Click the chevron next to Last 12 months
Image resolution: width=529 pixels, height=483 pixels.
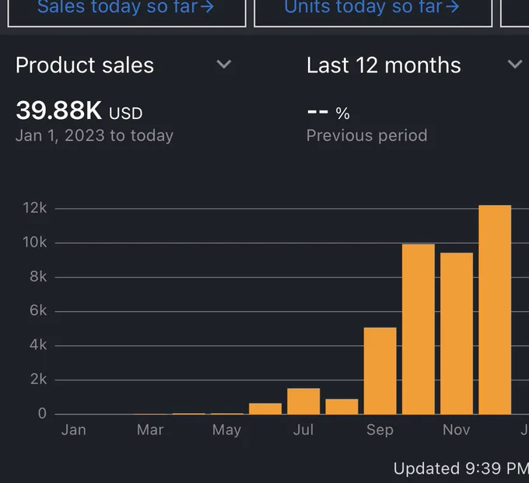pyautogui.click(x=515, y=64)
